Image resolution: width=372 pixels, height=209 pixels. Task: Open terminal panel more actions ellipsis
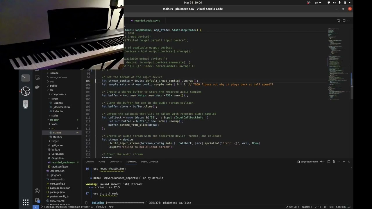click(x=338, y=162)
